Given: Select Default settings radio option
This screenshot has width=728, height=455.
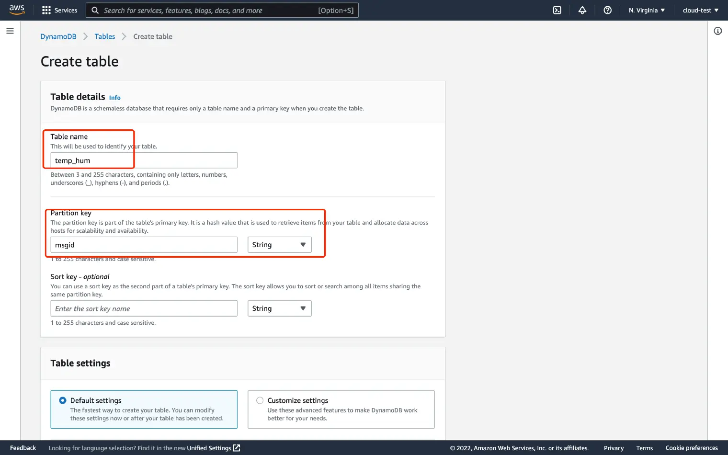Looking at the screenshot, I should tap(63, 400).
